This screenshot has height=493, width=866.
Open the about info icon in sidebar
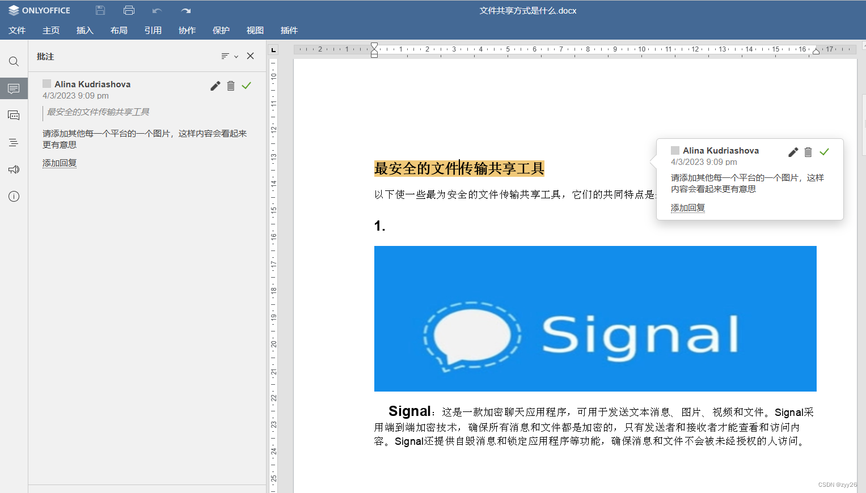point(14,197)
